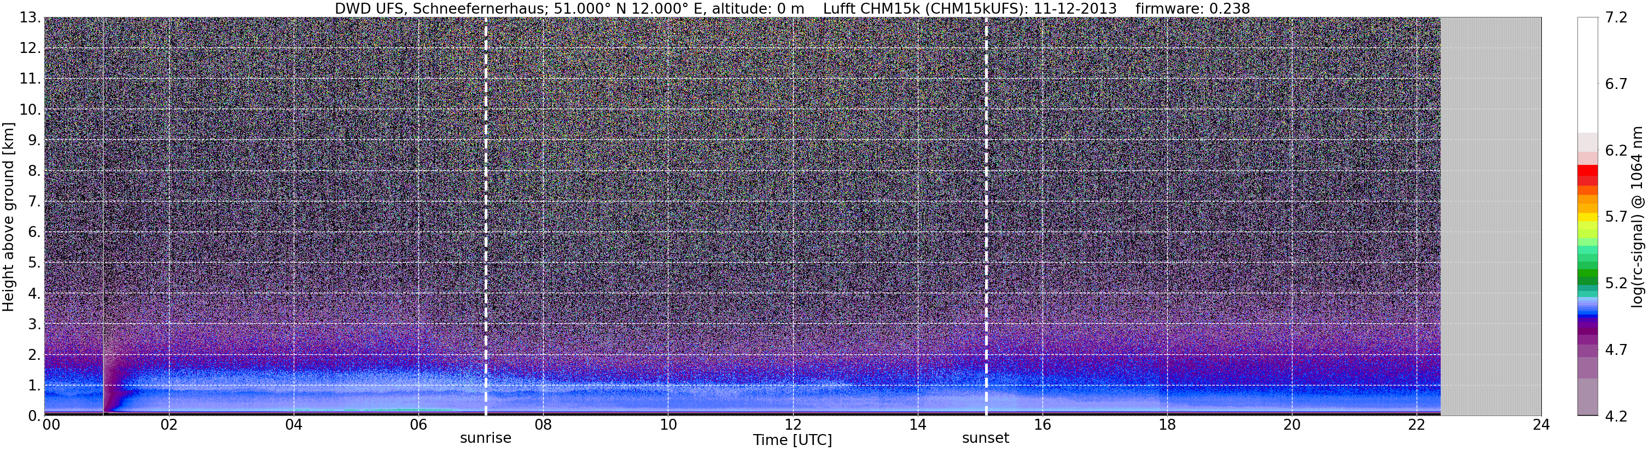Screen dimensions: 1648x451
Task: Click the '22' time tick label
Action: click(1417, 425)
